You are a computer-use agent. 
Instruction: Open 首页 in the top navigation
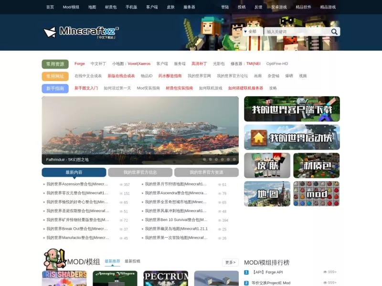(50, 7)
